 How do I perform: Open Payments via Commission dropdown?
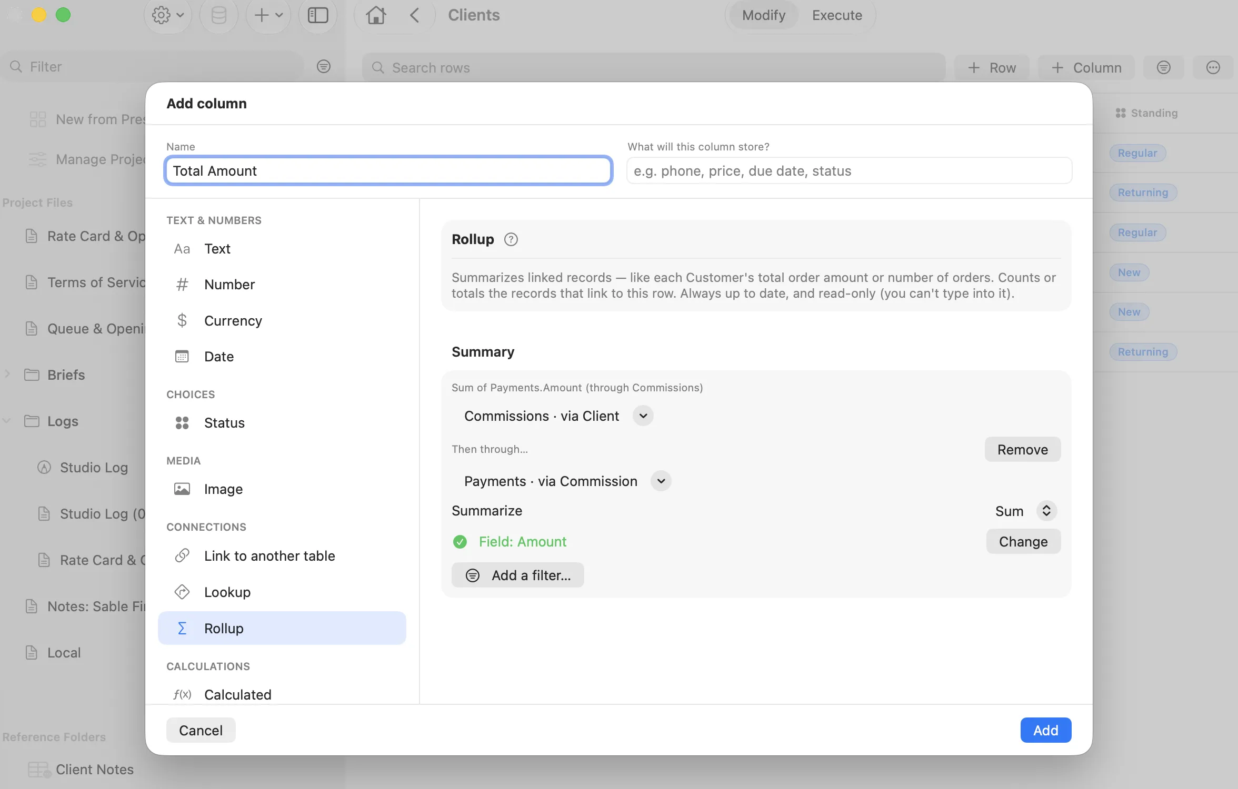click(661, 481)
